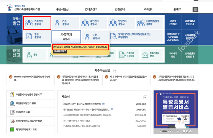
Task: Click the 영문증명서 발급 FAQ question
Action: [176, 78]
